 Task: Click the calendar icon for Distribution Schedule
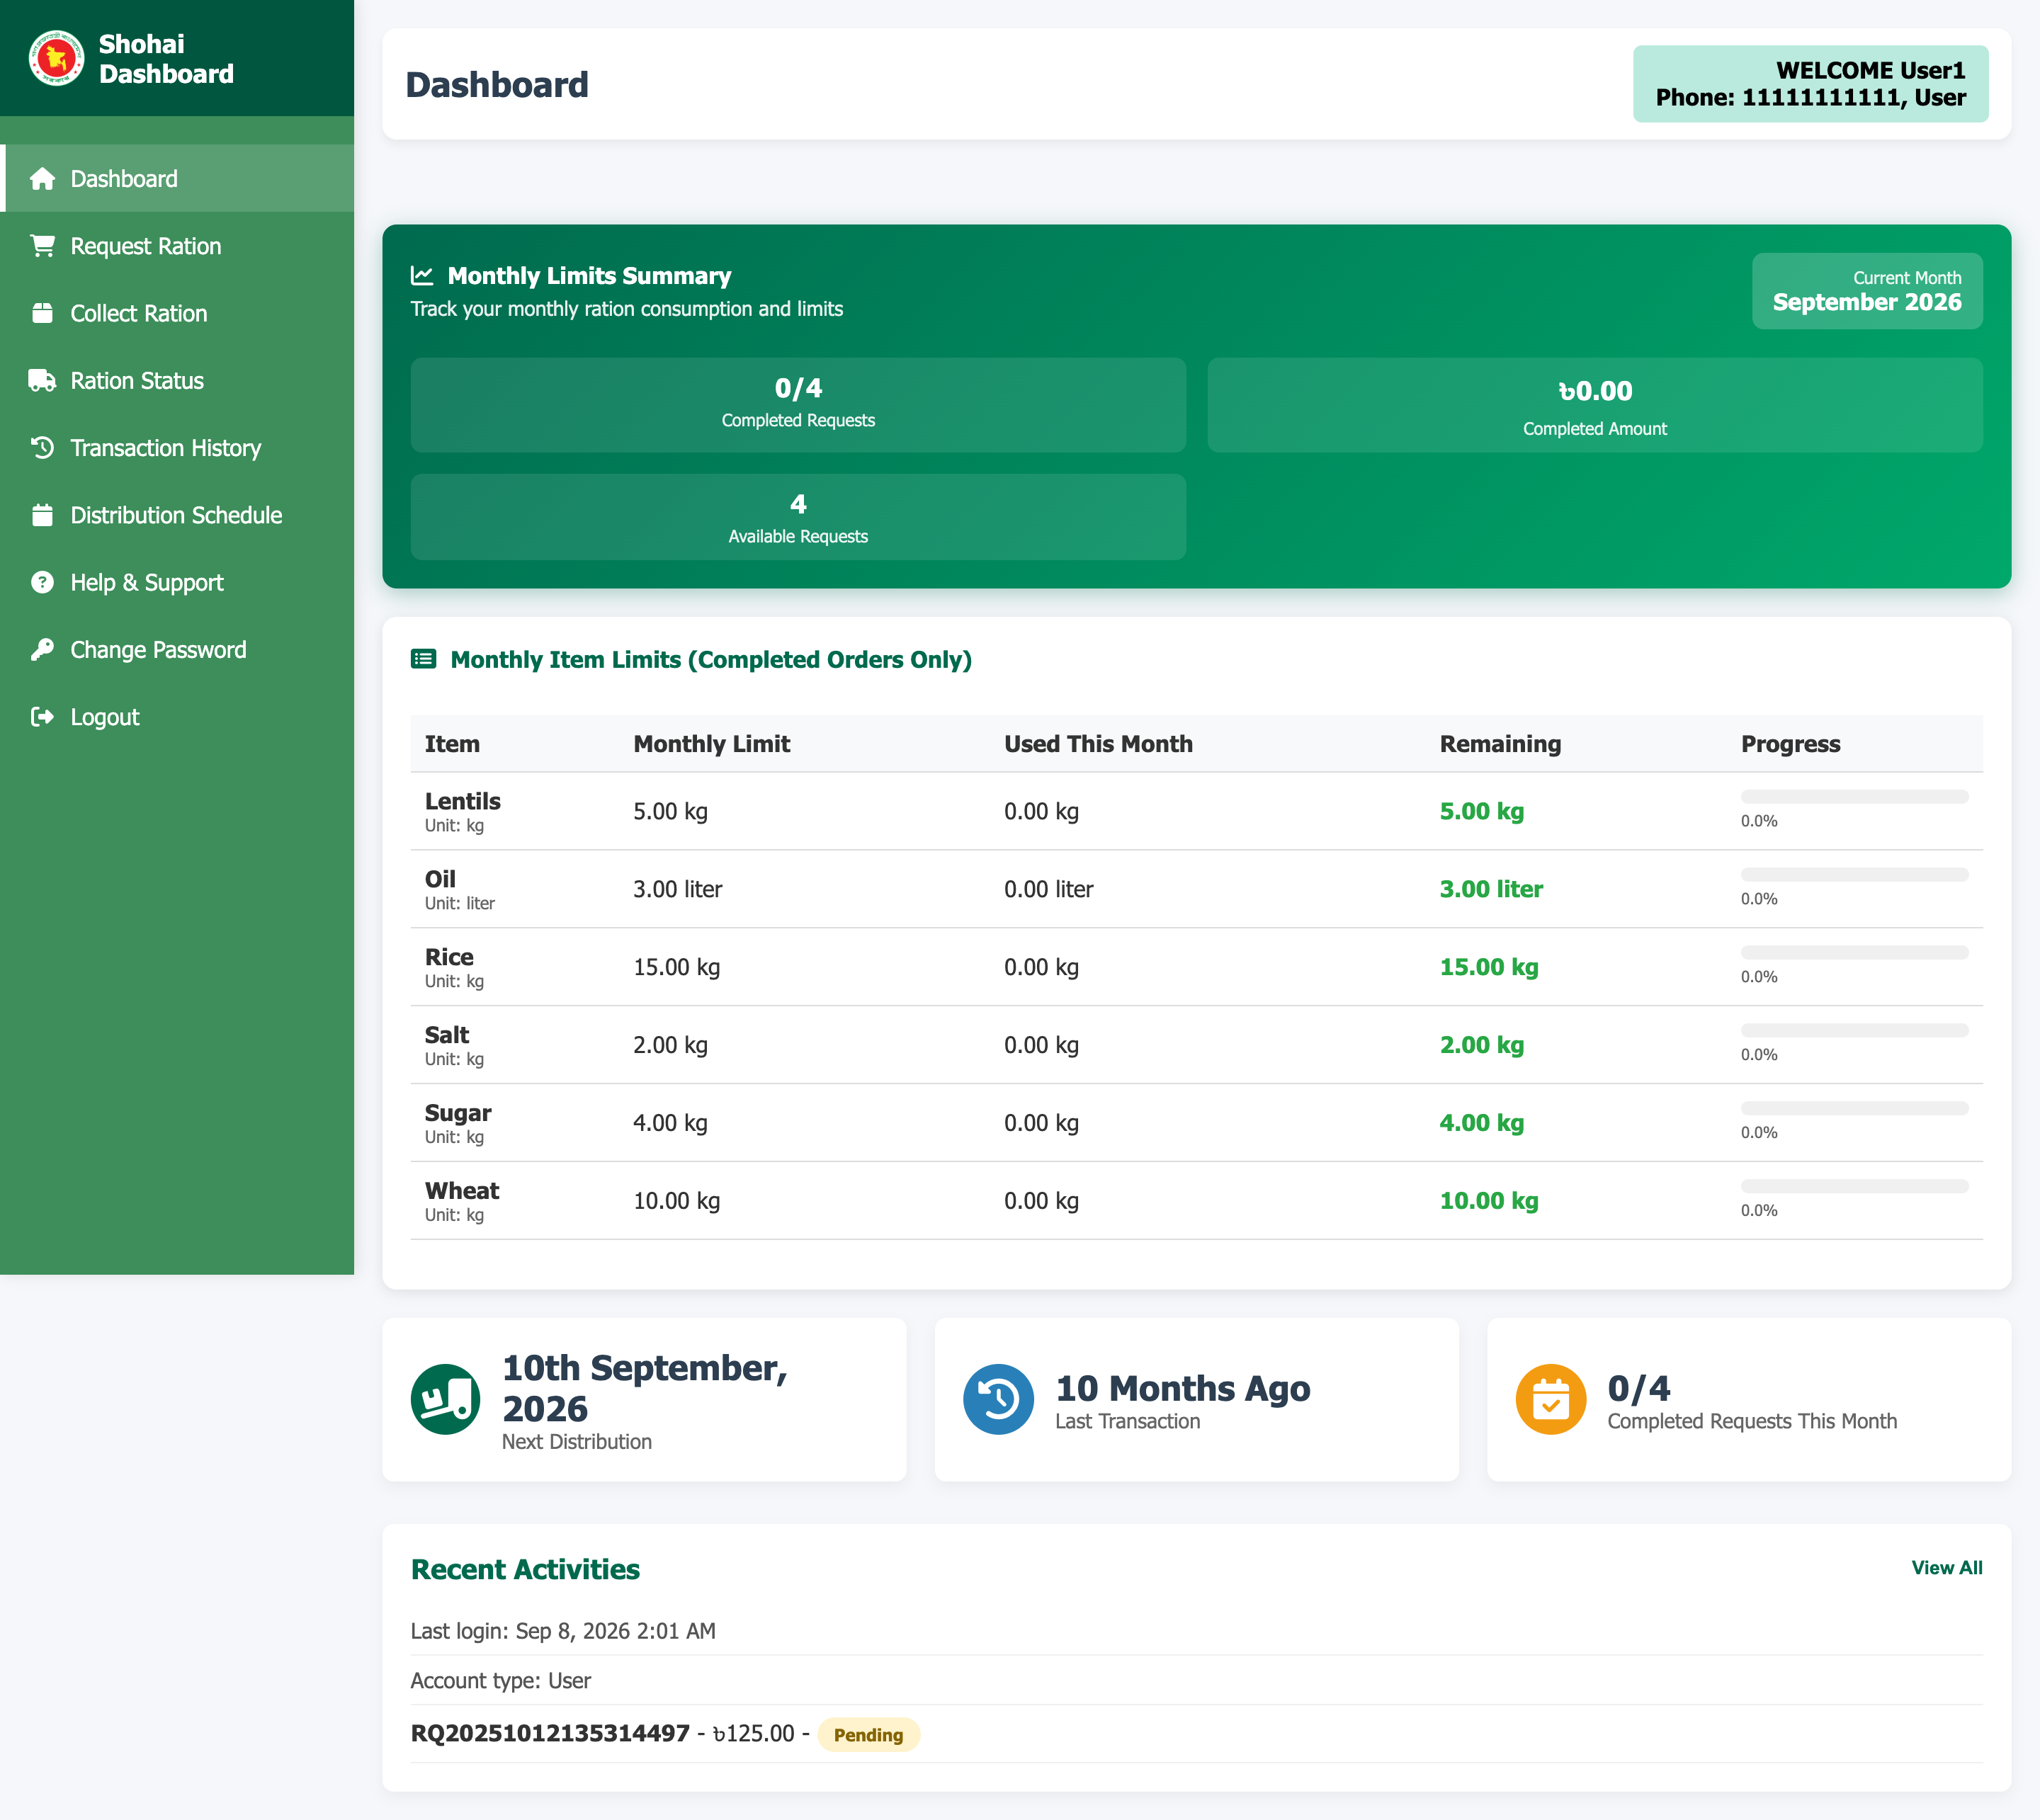42,515
